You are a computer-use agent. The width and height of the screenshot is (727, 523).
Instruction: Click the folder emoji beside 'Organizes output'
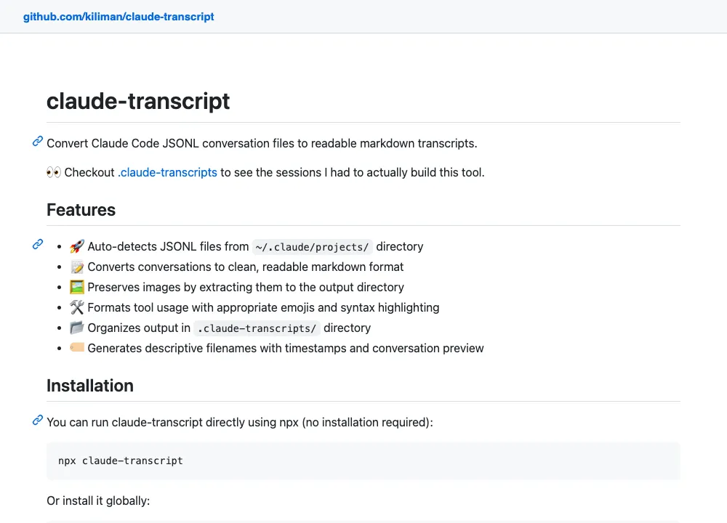tap(77, 328)
